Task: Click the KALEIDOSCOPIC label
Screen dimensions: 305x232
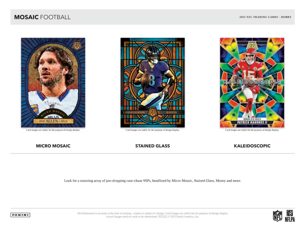Action: pos(252,146)
